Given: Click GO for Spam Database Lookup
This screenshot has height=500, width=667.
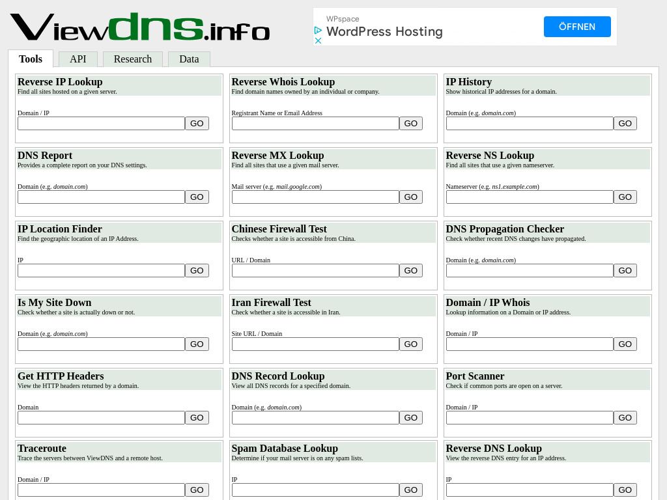Looking at the screenshot, I should click(x=410, y=490).
